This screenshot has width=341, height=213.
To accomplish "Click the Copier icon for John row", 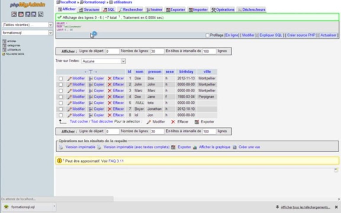I will click(91, 85).
